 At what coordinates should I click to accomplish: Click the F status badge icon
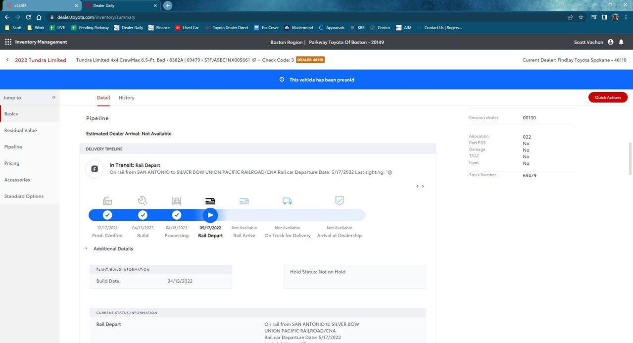pos(95,169)
